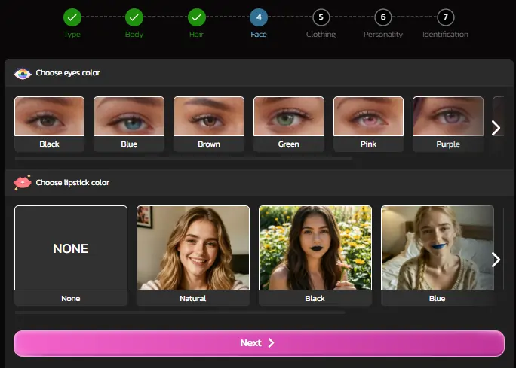Viewport: 516px width, 368px height.
Task: Click the Identification step label
Action: [445, 35]
